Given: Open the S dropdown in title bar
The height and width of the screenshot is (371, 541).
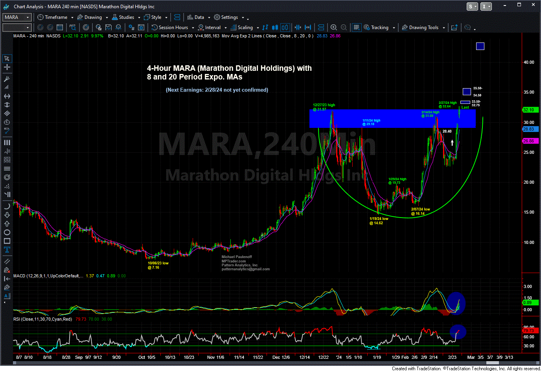Looking at the screenshot, I should 472,6.
